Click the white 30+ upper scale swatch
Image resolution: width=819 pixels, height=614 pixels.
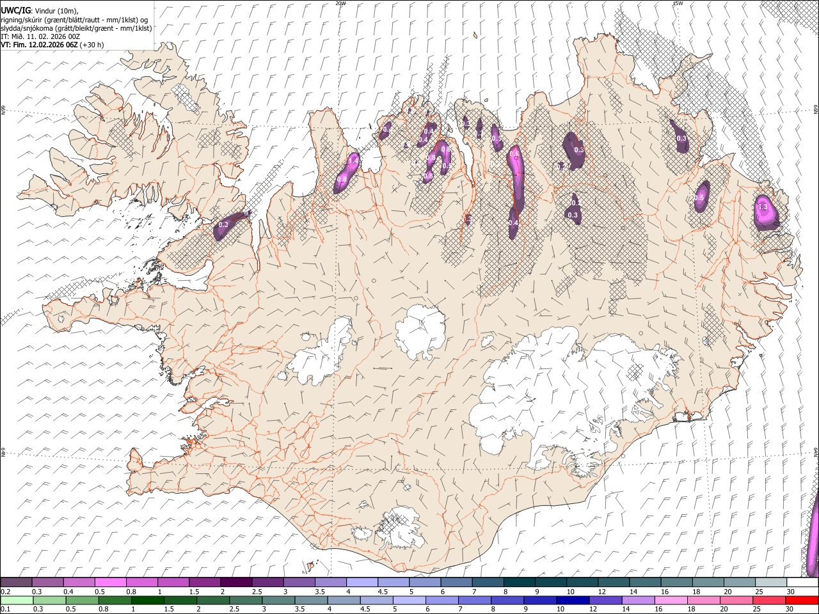802,582
